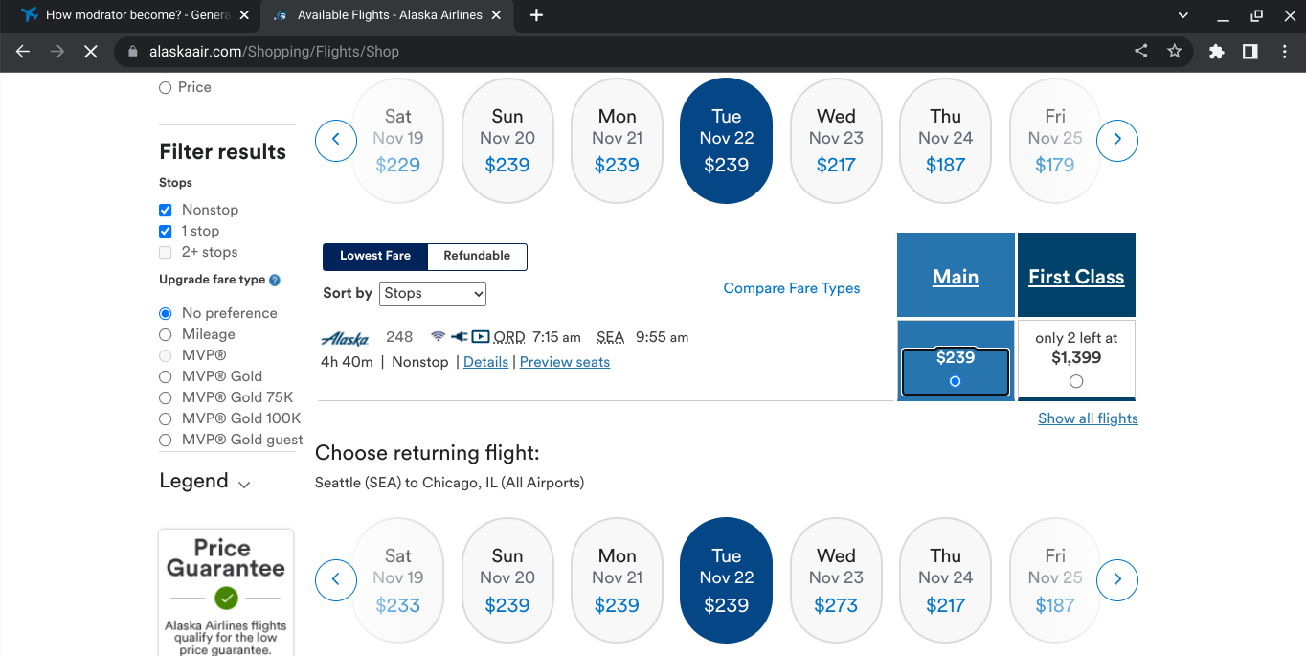Click the Upgrade fare type help icon

275,281
